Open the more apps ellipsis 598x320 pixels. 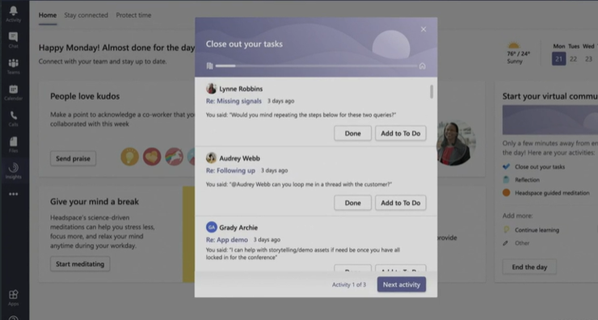[14, 194]
